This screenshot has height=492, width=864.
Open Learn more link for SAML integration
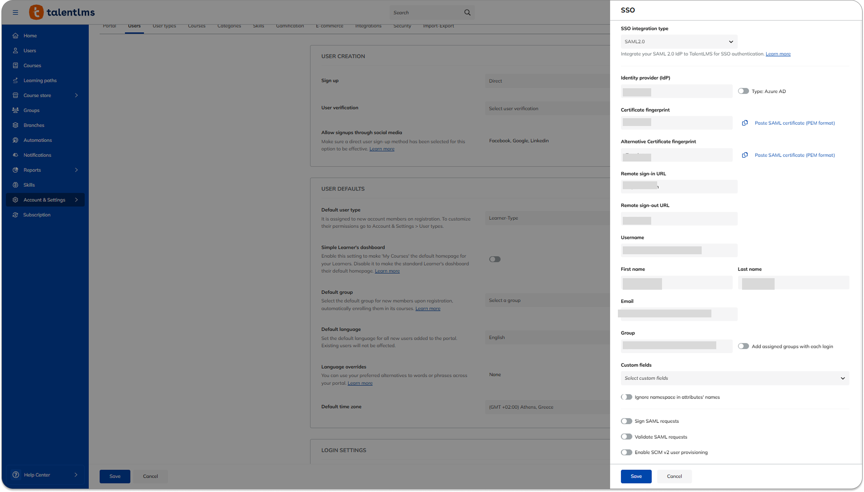coord(778,54)
